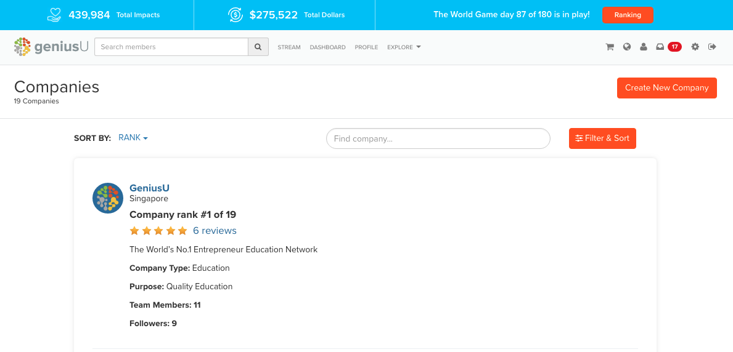The width and height of the screenshot is (733, 352).
Task: View the 6 reviews link
Action: coord(215,231)
